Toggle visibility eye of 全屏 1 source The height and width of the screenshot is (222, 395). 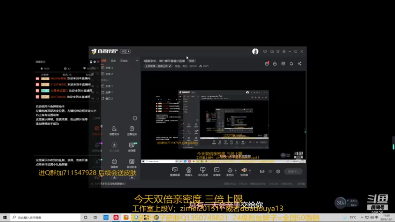(93, 92)
